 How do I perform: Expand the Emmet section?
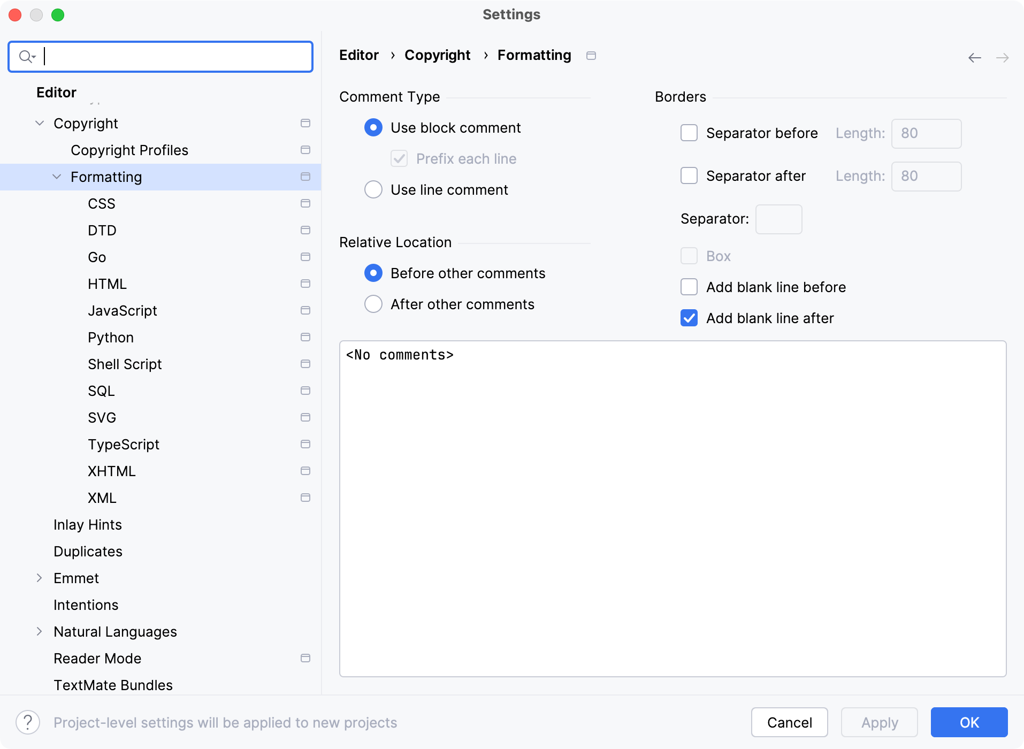click(x=39, y=578)
